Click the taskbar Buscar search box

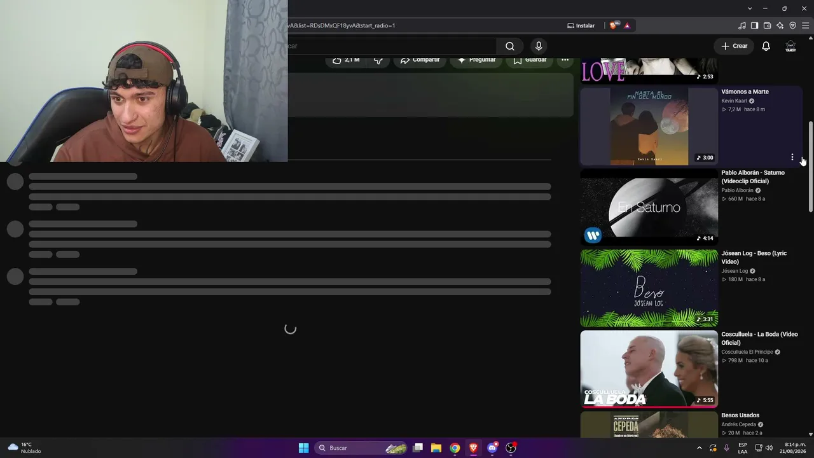click(x=361, y=448)
